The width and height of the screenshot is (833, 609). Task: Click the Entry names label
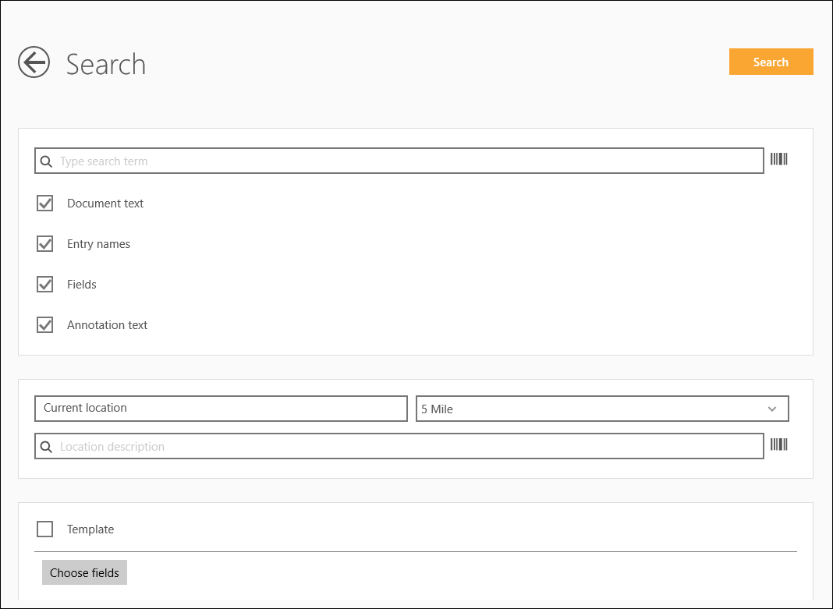click(x=98, y=244)
